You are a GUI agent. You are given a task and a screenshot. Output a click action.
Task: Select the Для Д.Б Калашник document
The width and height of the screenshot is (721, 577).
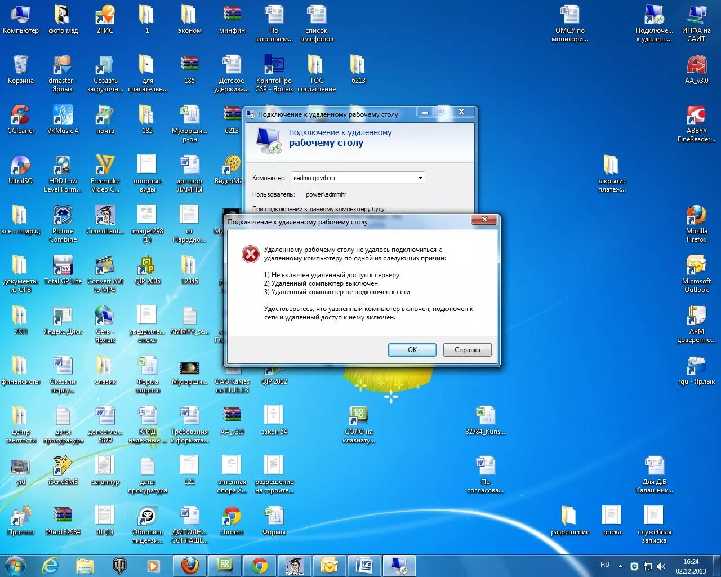[654, 474]
